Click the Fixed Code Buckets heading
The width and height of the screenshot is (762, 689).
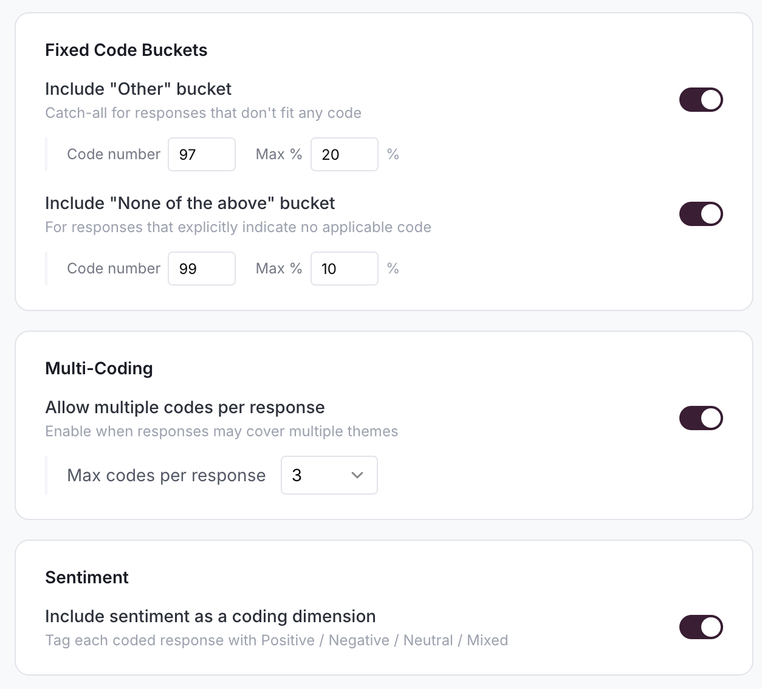point(126,50)
